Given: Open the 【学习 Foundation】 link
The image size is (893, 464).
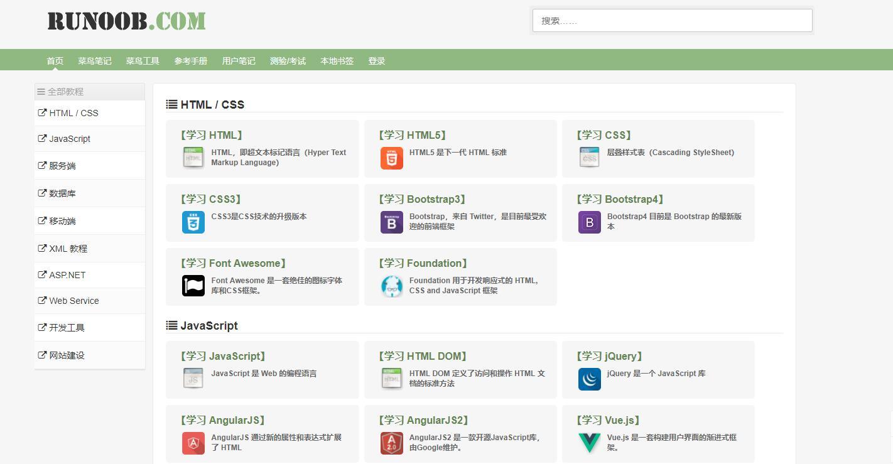Looking at the screenshot, I should click(423, 263).
